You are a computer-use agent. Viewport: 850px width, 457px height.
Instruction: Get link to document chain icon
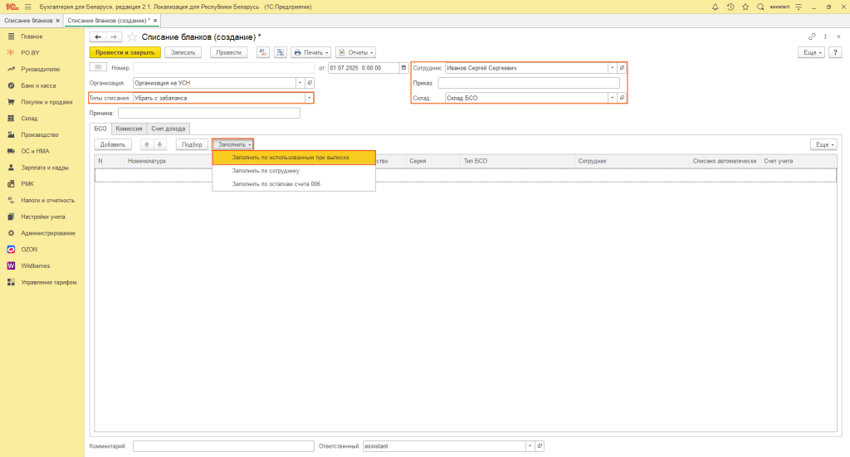812,36
